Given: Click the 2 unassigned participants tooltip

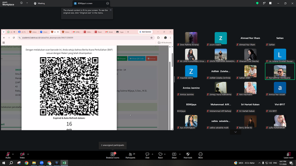Looking at the screenshot, I should pos(113,145).
